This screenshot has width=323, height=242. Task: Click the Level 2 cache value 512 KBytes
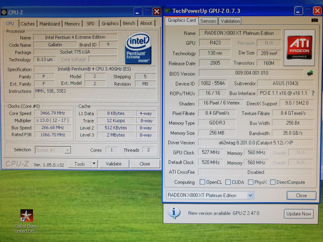[115, 128]
